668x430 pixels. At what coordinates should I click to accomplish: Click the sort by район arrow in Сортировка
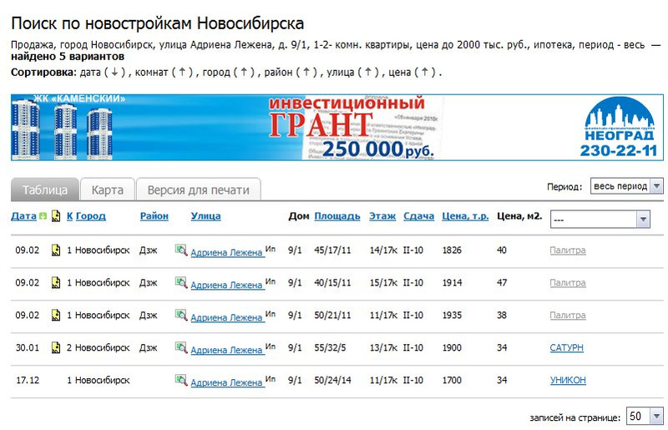coord(306,72)
